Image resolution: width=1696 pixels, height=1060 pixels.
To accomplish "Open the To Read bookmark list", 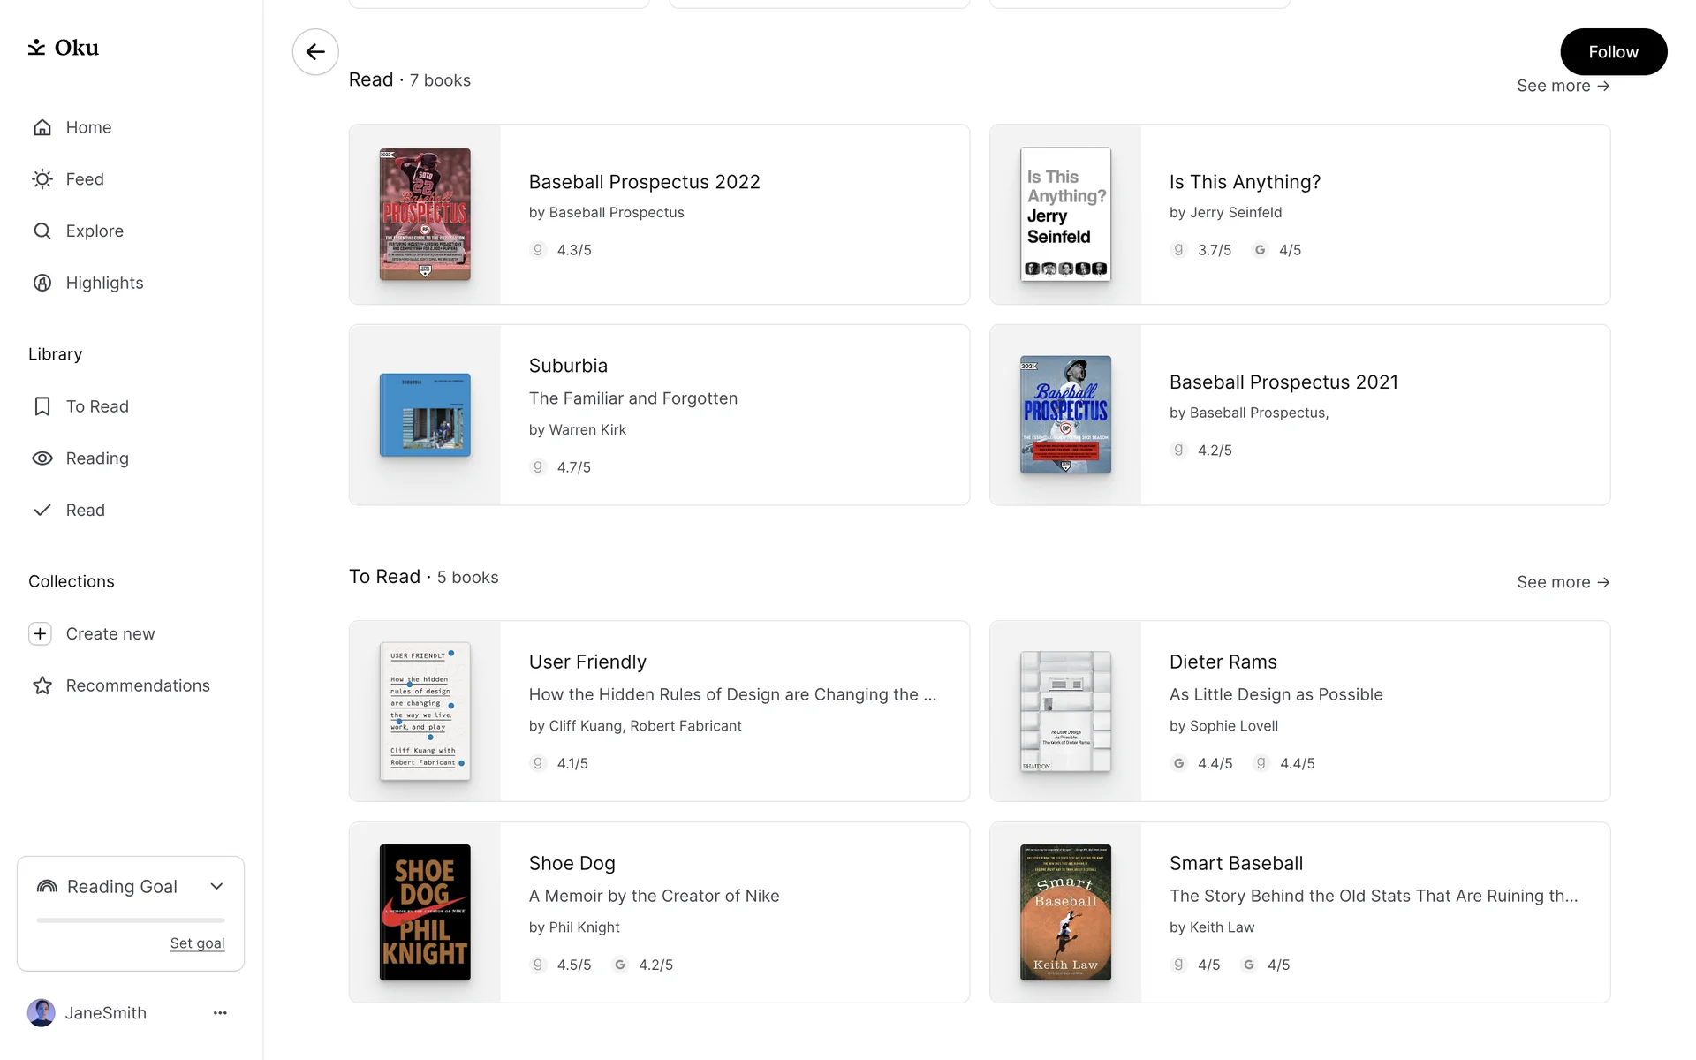I will click(96, 406).
